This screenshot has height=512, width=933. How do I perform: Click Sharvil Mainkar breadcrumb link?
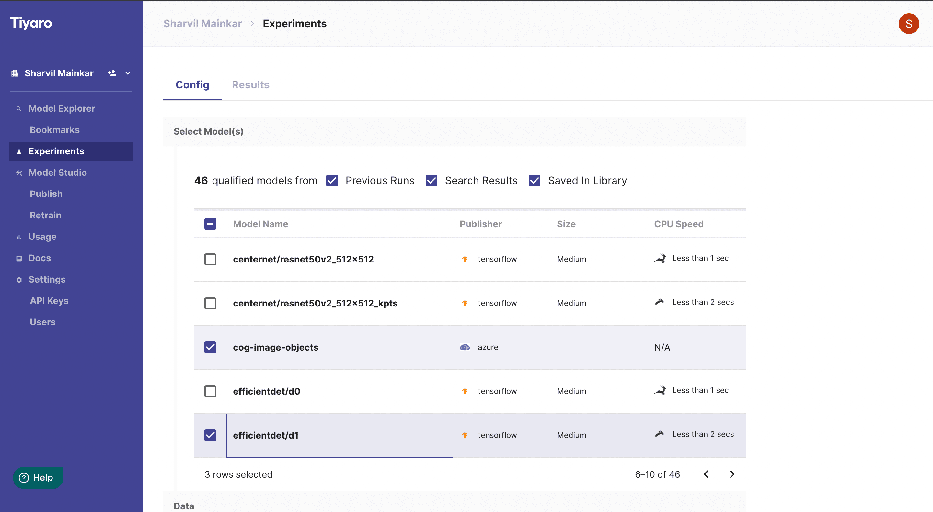[202, 24]
